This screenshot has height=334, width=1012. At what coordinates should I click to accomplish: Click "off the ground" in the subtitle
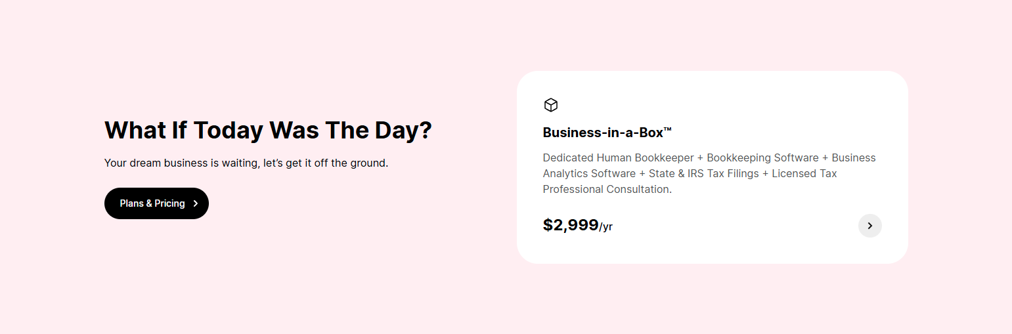click(351, 163)
